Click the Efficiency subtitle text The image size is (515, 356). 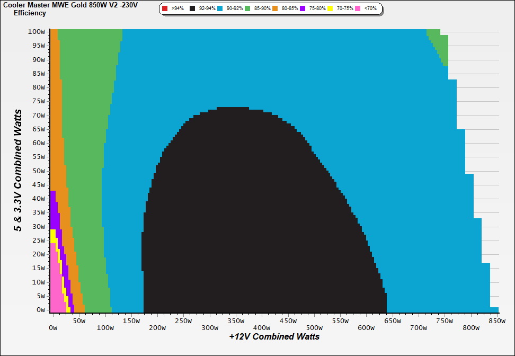click(x=30, y=13)
